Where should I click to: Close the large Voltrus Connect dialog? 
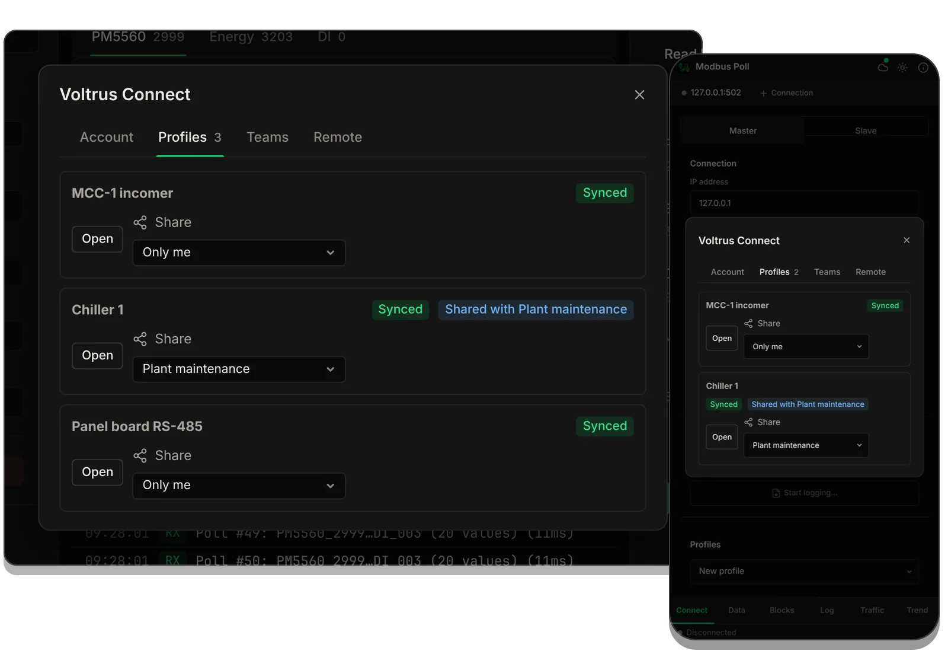(639, 95)
